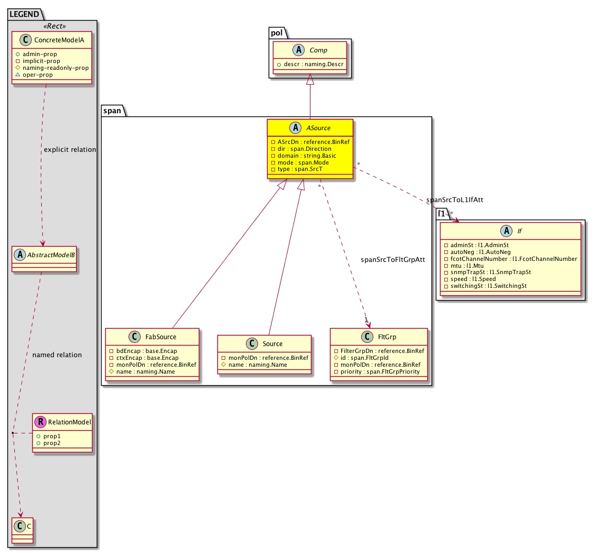Click the If abstract class icon
Viewport: 596px width, 553px height.
pos(505,230)
